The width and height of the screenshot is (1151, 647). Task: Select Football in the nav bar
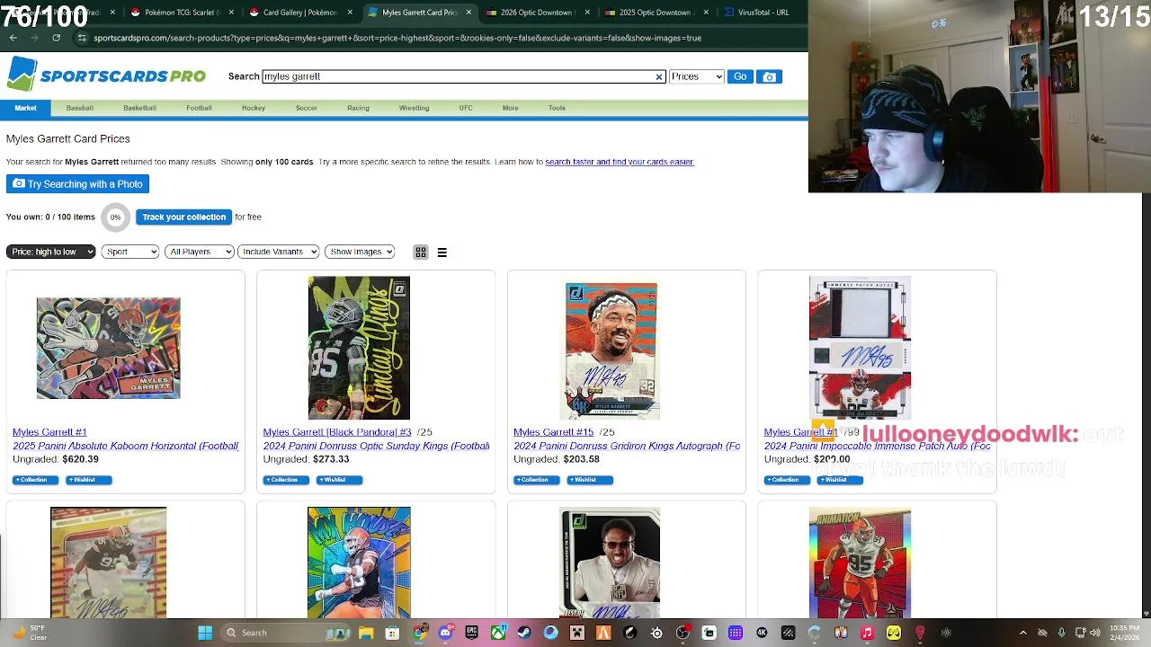tap(199, 108)
